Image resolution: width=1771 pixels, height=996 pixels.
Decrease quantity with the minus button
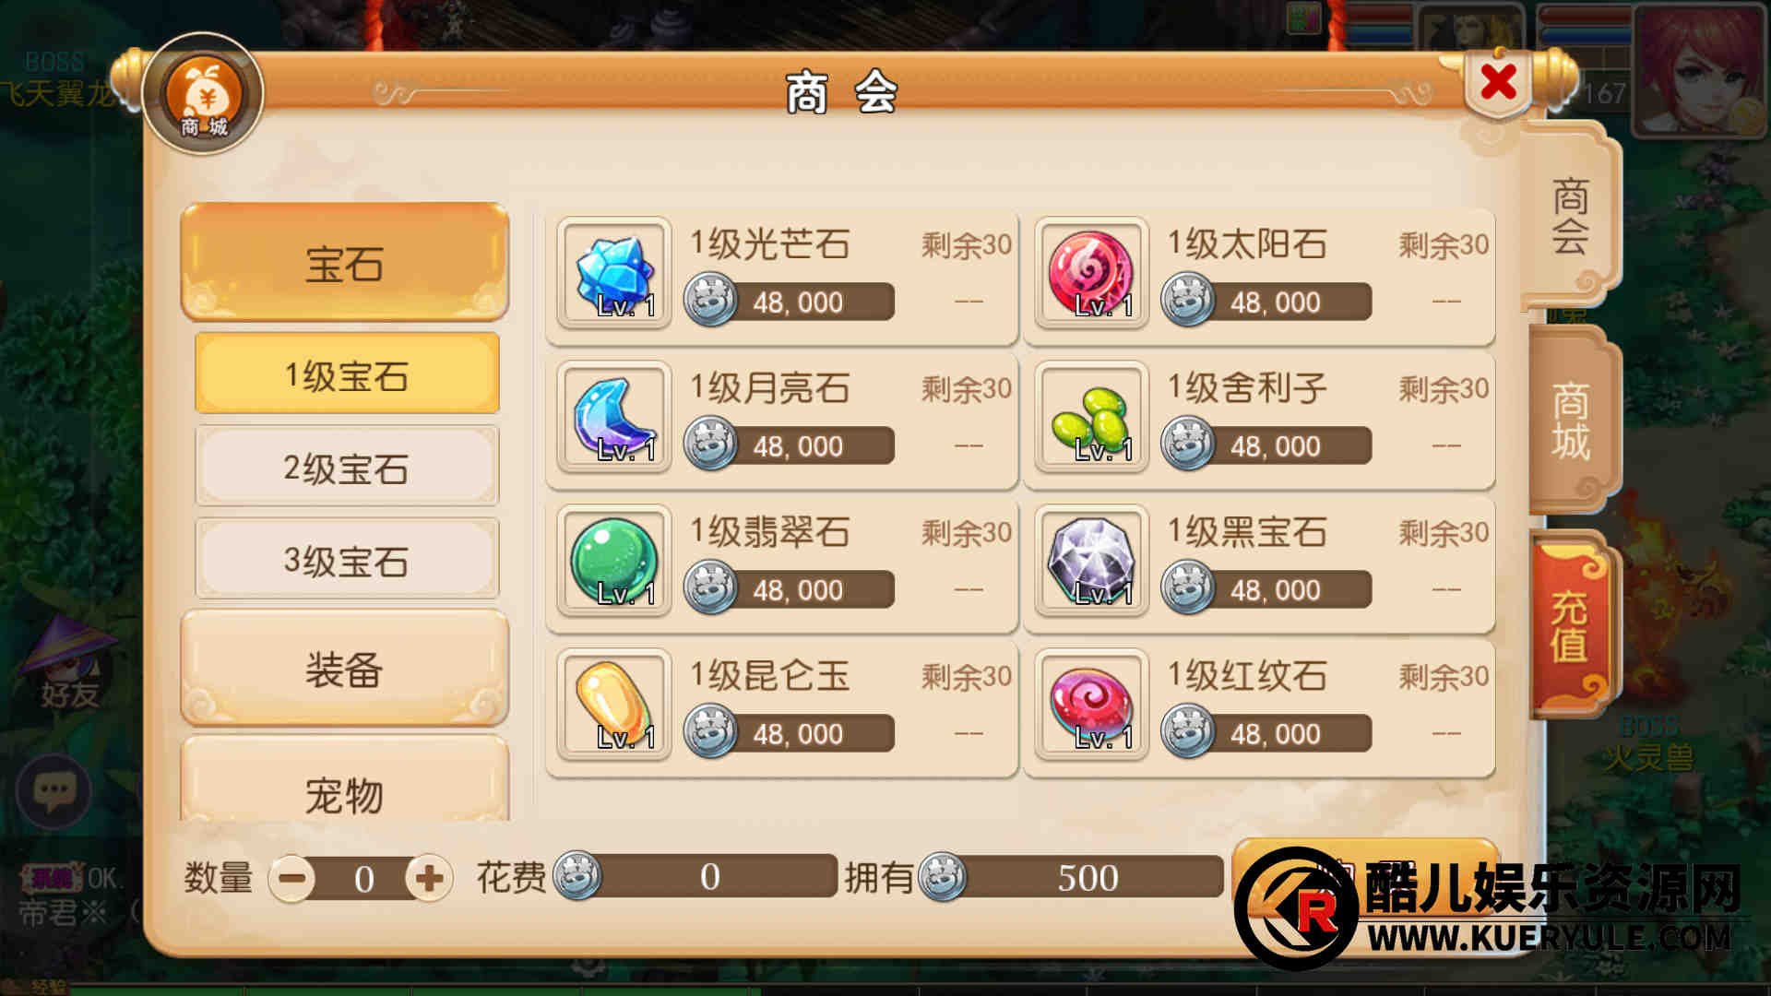tap(292, 878)
